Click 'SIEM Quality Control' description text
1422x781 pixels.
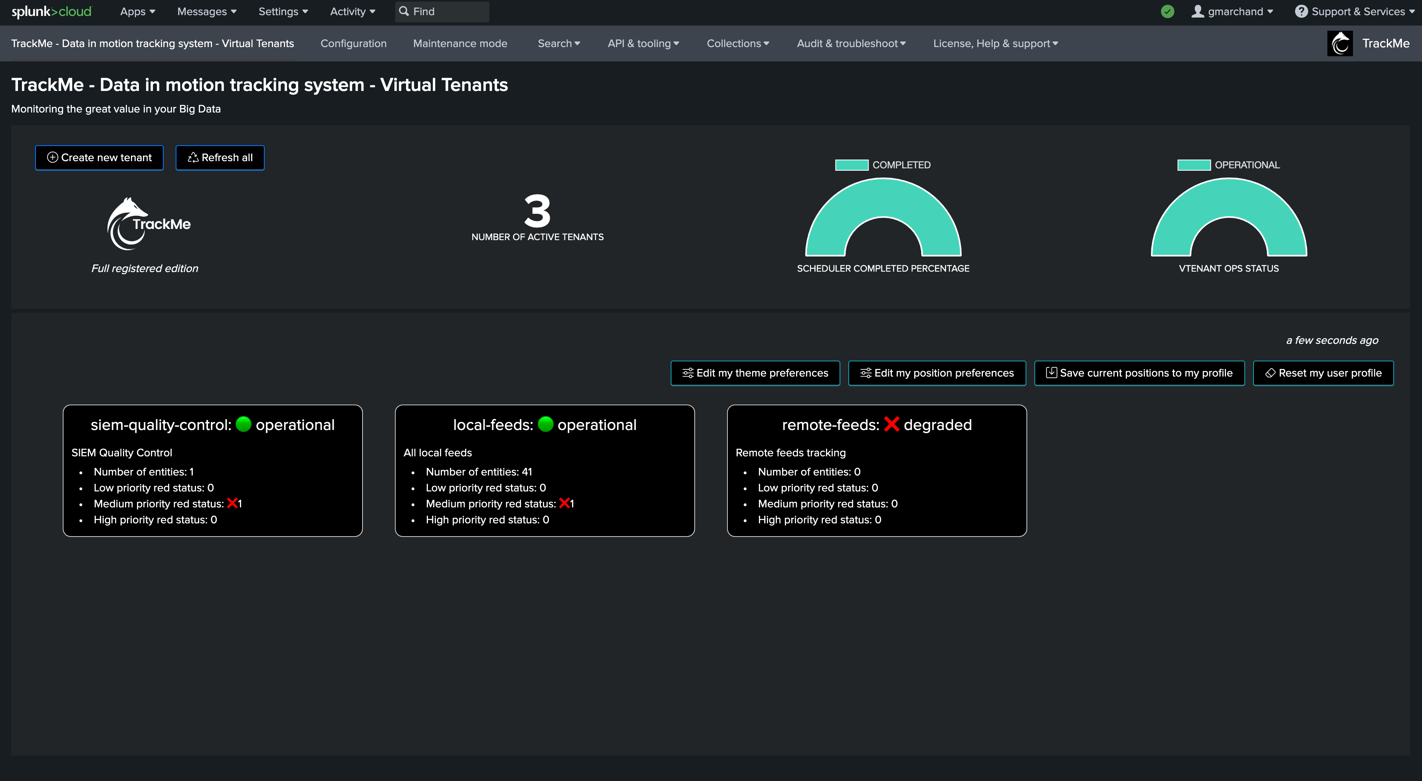pos(121,452)
